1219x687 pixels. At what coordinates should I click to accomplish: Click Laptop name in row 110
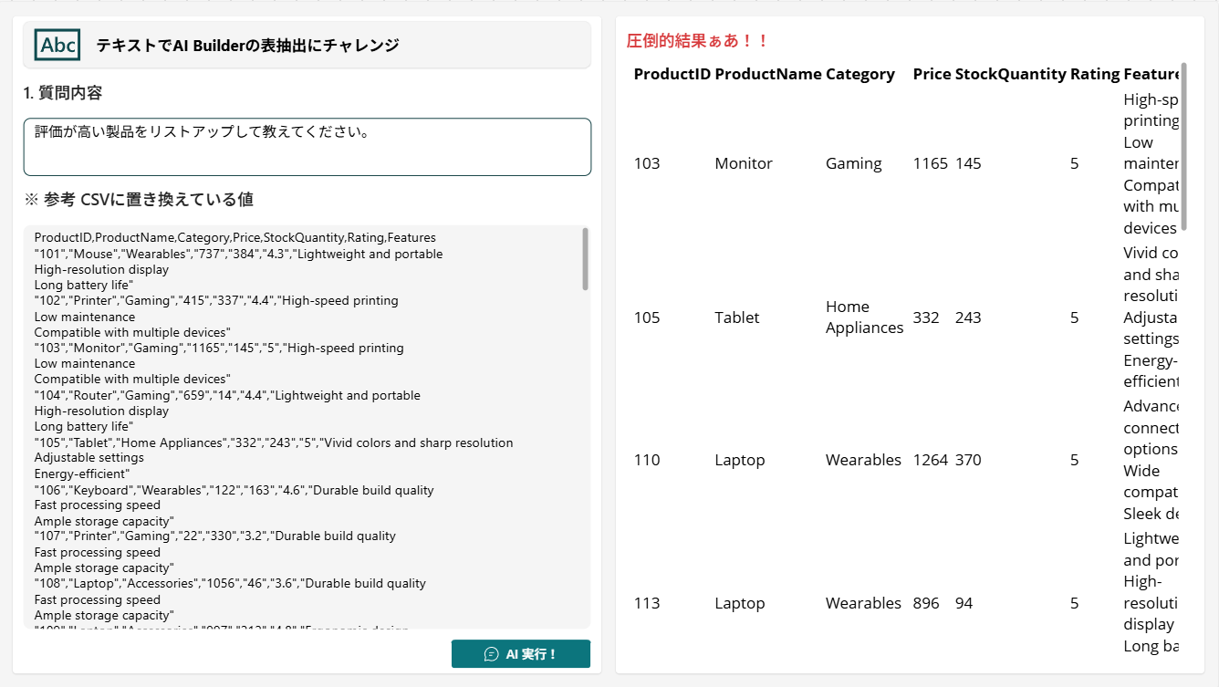coord(740,460)
